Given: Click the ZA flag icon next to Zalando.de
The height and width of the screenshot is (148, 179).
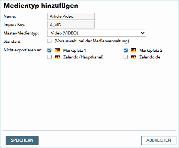Looking at the screenshot, I should 133,57.
